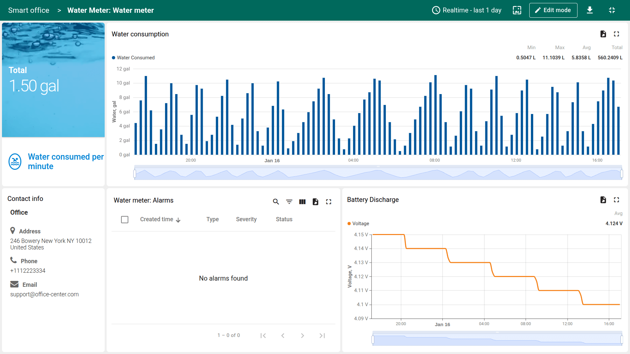Navigate to Smart office breadcrumb
This screenshot has width=630, height=354.
click(29, 10)
